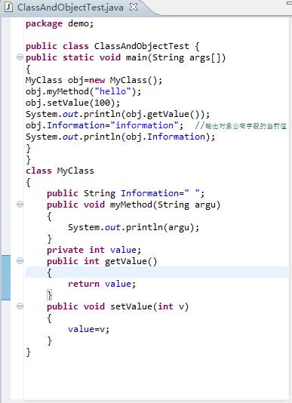
Task: Click the boxed closing brace of getValue
Action: coord(49,295)
